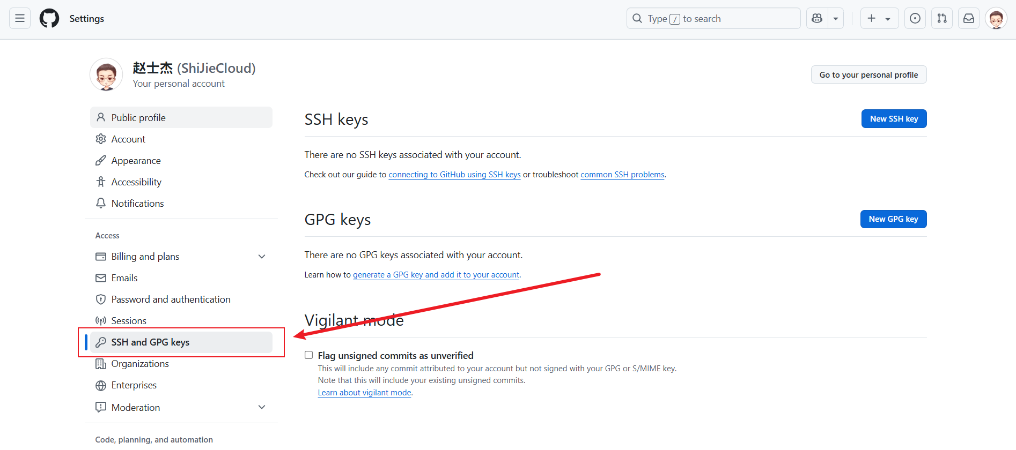Click the New SSH key button
This screenshot has height=450, width=1016.
coord(894,119)
